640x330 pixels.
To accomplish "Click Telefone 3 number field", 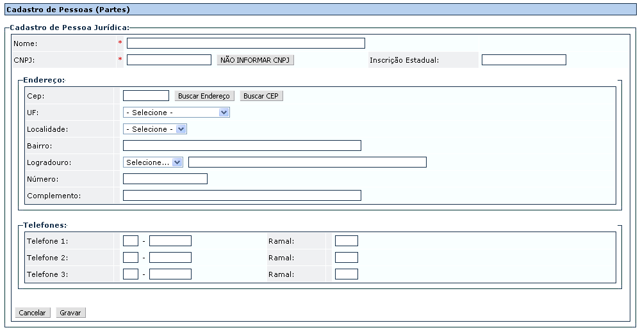I will coord(170,274).
